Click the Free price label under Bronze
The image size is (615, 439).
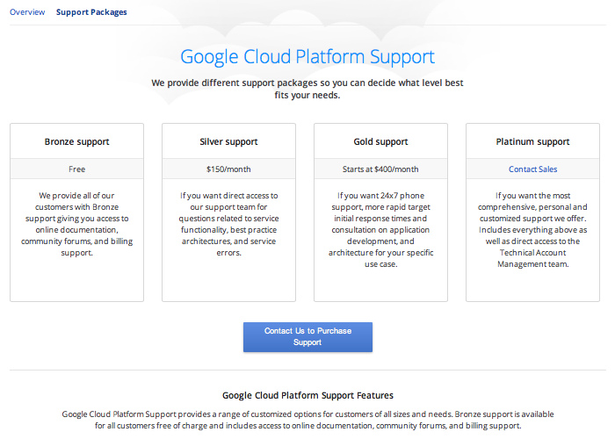point(77,169)
